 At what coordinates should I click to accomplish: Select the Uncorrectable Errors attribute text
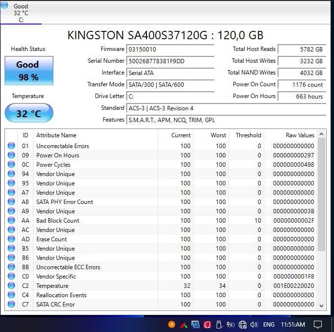[x=63, y=146]
